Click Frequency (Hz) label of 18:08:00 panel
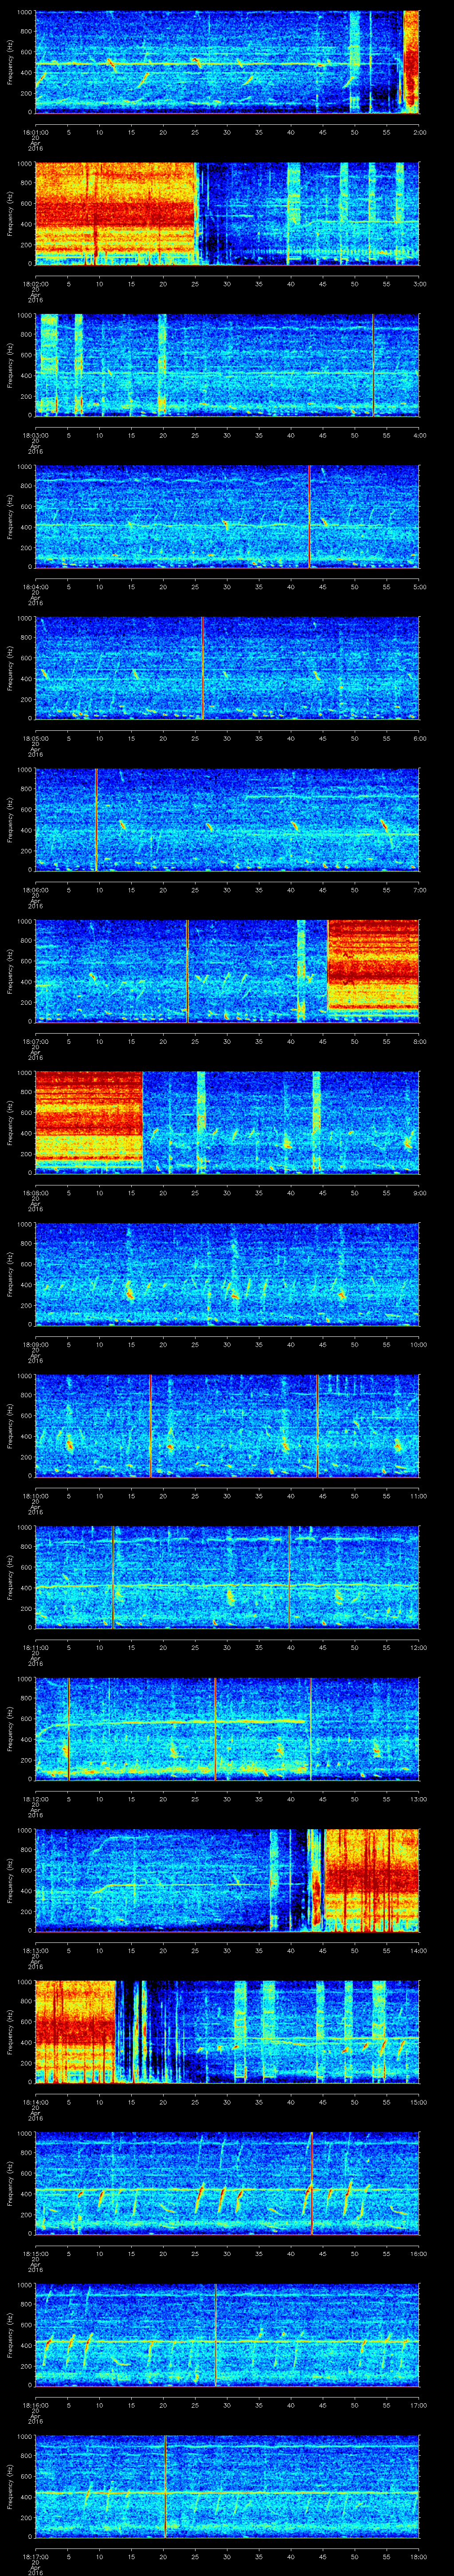 point(10,1122)
